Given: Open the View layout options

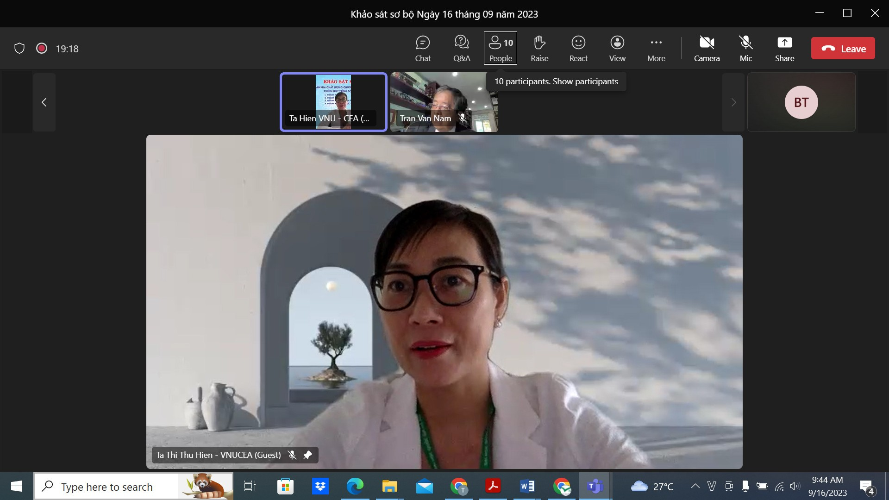Looking at the screenshot, I should click(617, 49).
